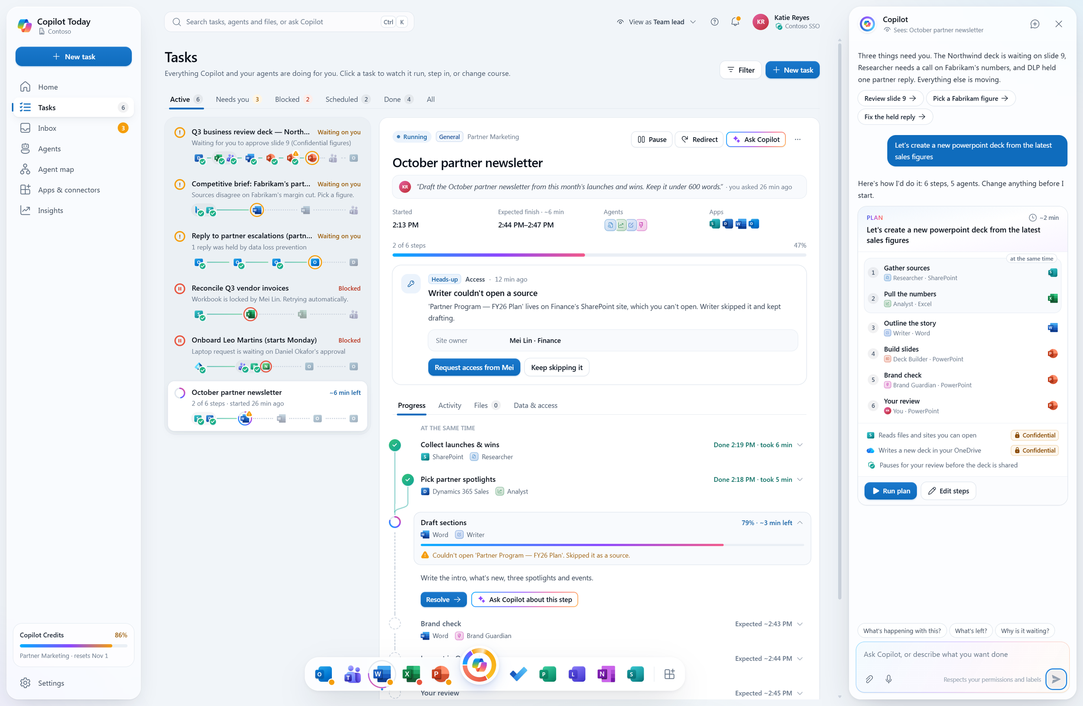Viewport: 1083px width, 706px height.
Task: Open Teams from the dock
Action: tap(353, 674)
